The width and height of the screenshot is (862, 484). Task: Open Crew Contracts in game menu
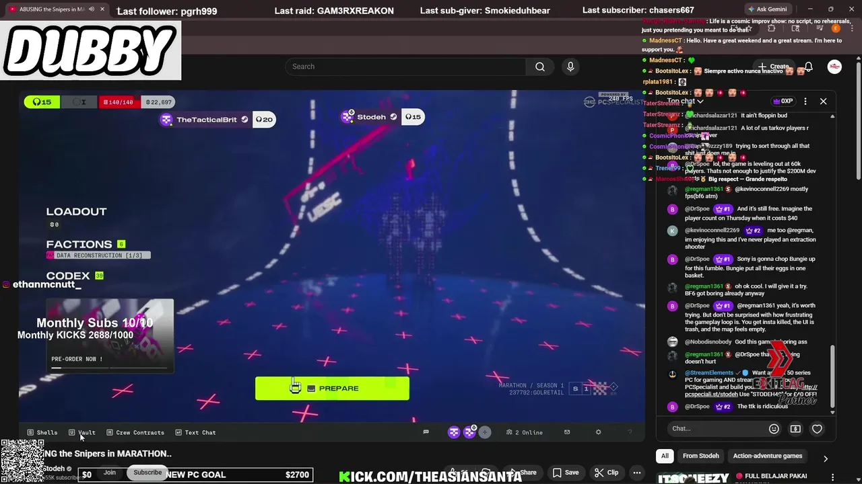click(x=135, y=432)
